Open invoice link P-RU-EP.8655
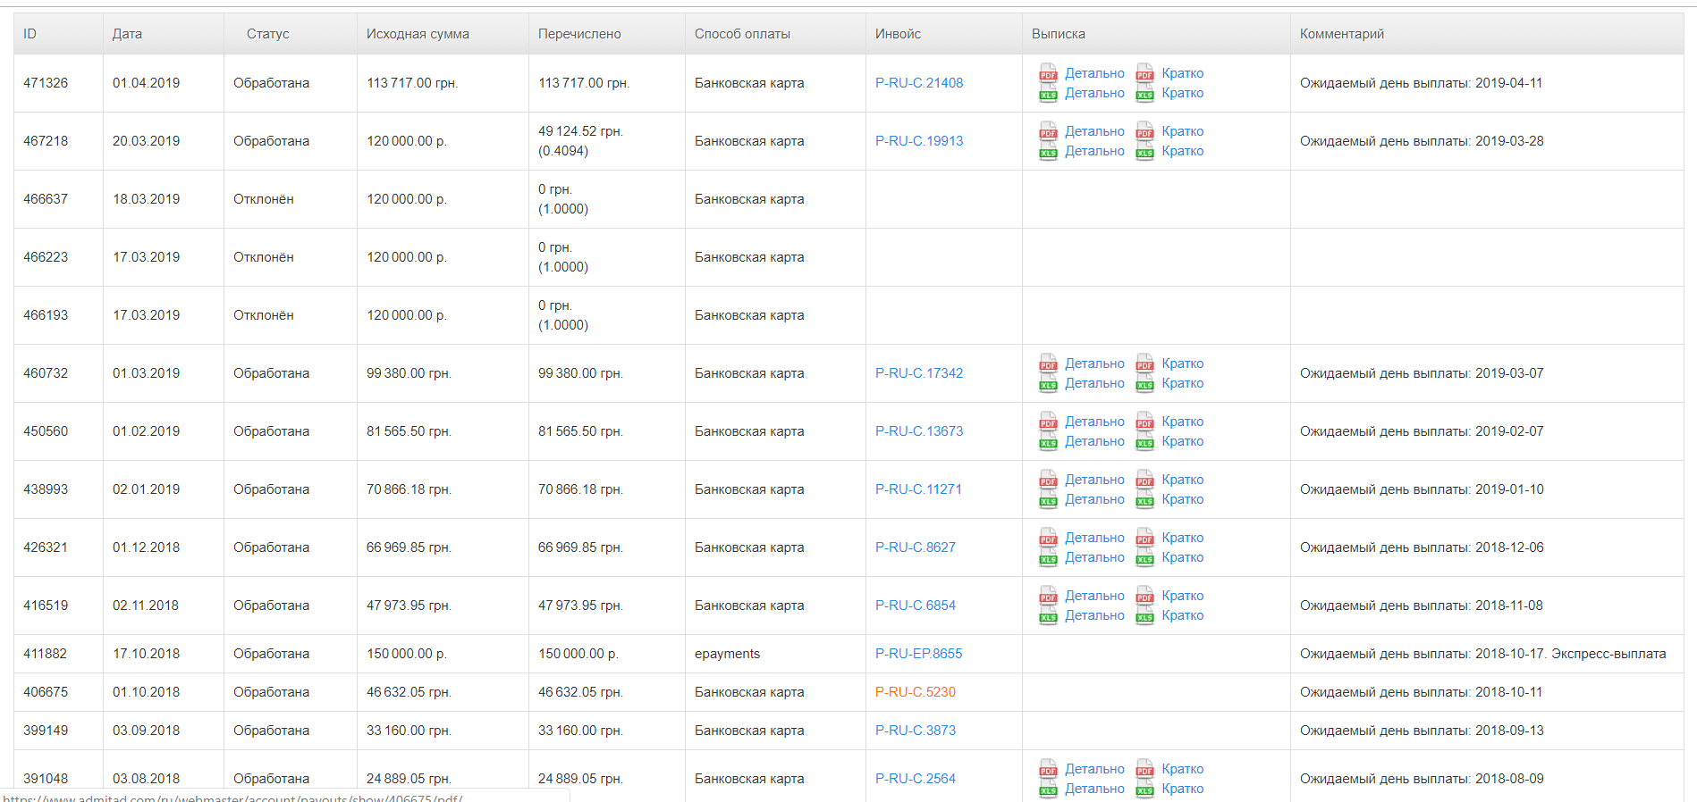Image resolution: width=1697 pixels, height=802 pixels. tap(918, 654)
